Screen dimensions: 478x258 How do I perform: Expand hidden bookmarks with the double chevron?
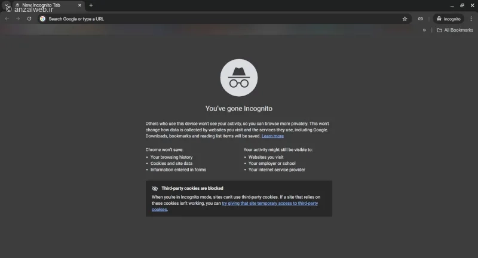(424, 30)
